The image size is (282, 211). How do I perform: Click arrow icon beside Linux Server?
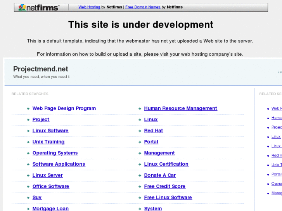click(x=28, y=175)
